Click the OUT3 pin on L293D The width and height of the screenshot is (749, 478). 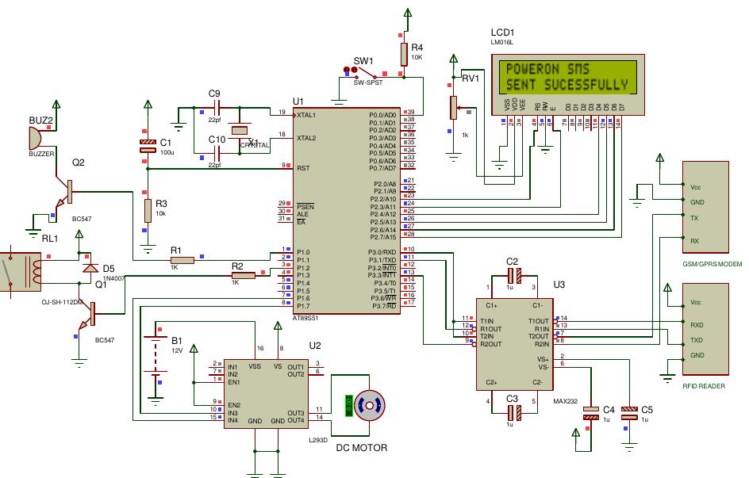pos(296,413)
